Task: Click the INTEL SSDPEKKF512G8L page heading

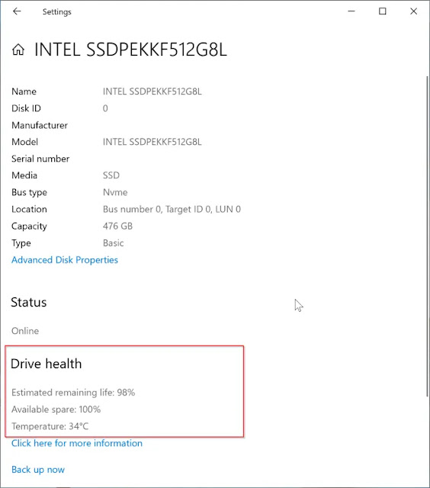Action: 130,50
